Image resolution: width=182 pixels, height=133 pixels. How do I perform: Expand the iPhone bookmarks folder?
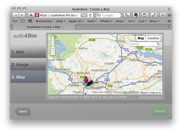(x=106, y=21)
